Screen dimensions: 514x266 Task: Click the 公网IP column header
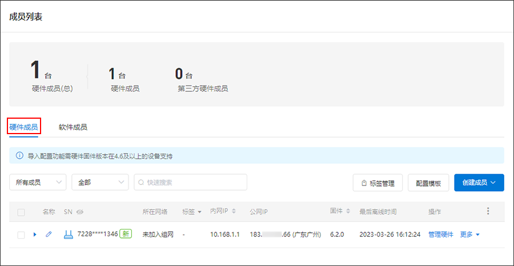pos(259,212)
